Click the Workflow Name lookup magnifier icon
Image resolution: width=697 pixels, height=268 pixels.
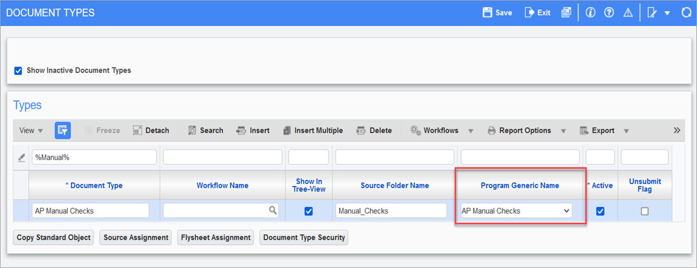tap(273, 211)
